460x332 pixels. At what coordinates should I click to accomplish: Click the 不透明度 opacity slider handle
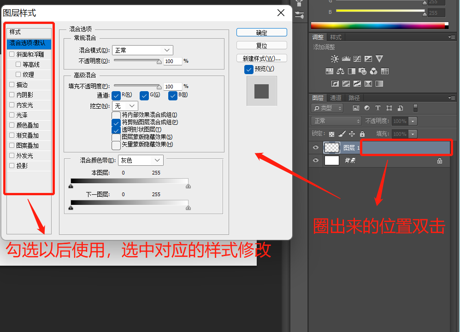point(159,62)
